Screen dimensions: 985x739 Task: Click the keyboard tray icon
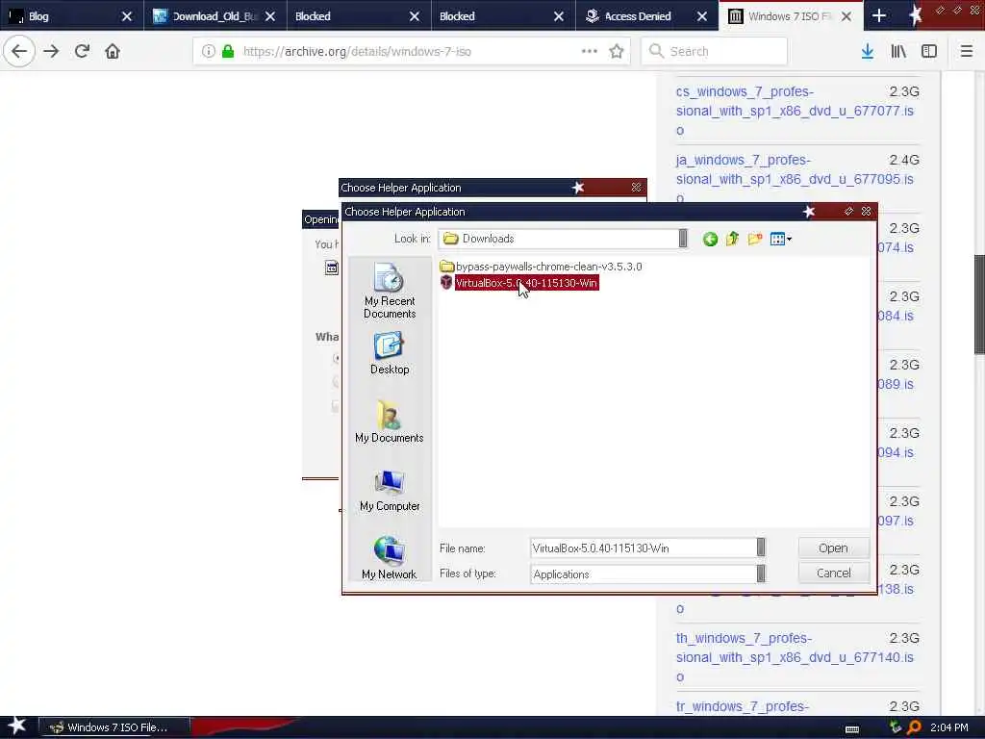pyautogui.click(x=852, y=728)
